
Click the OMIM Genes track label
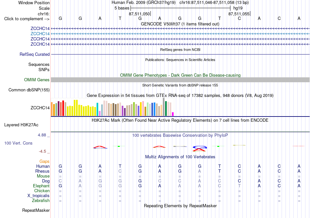37,80
